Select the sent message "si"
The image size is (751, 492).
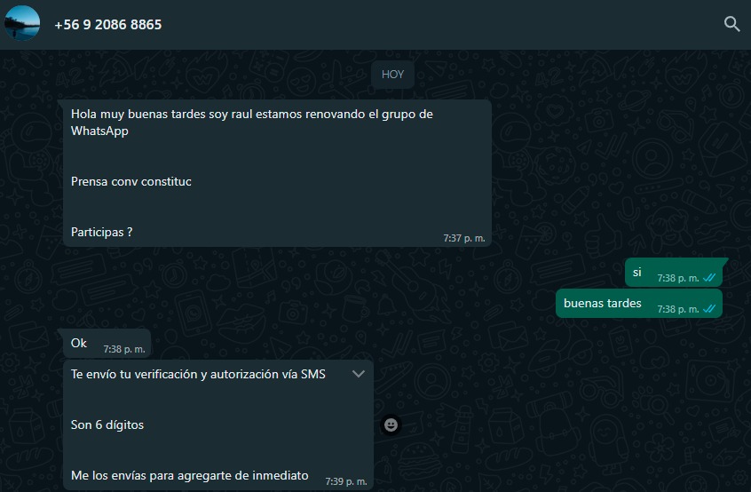[x=674, y=273]
